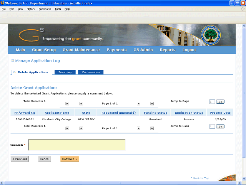Sort by Funding Status column
The image size is (246, 185).
(155, 113)
